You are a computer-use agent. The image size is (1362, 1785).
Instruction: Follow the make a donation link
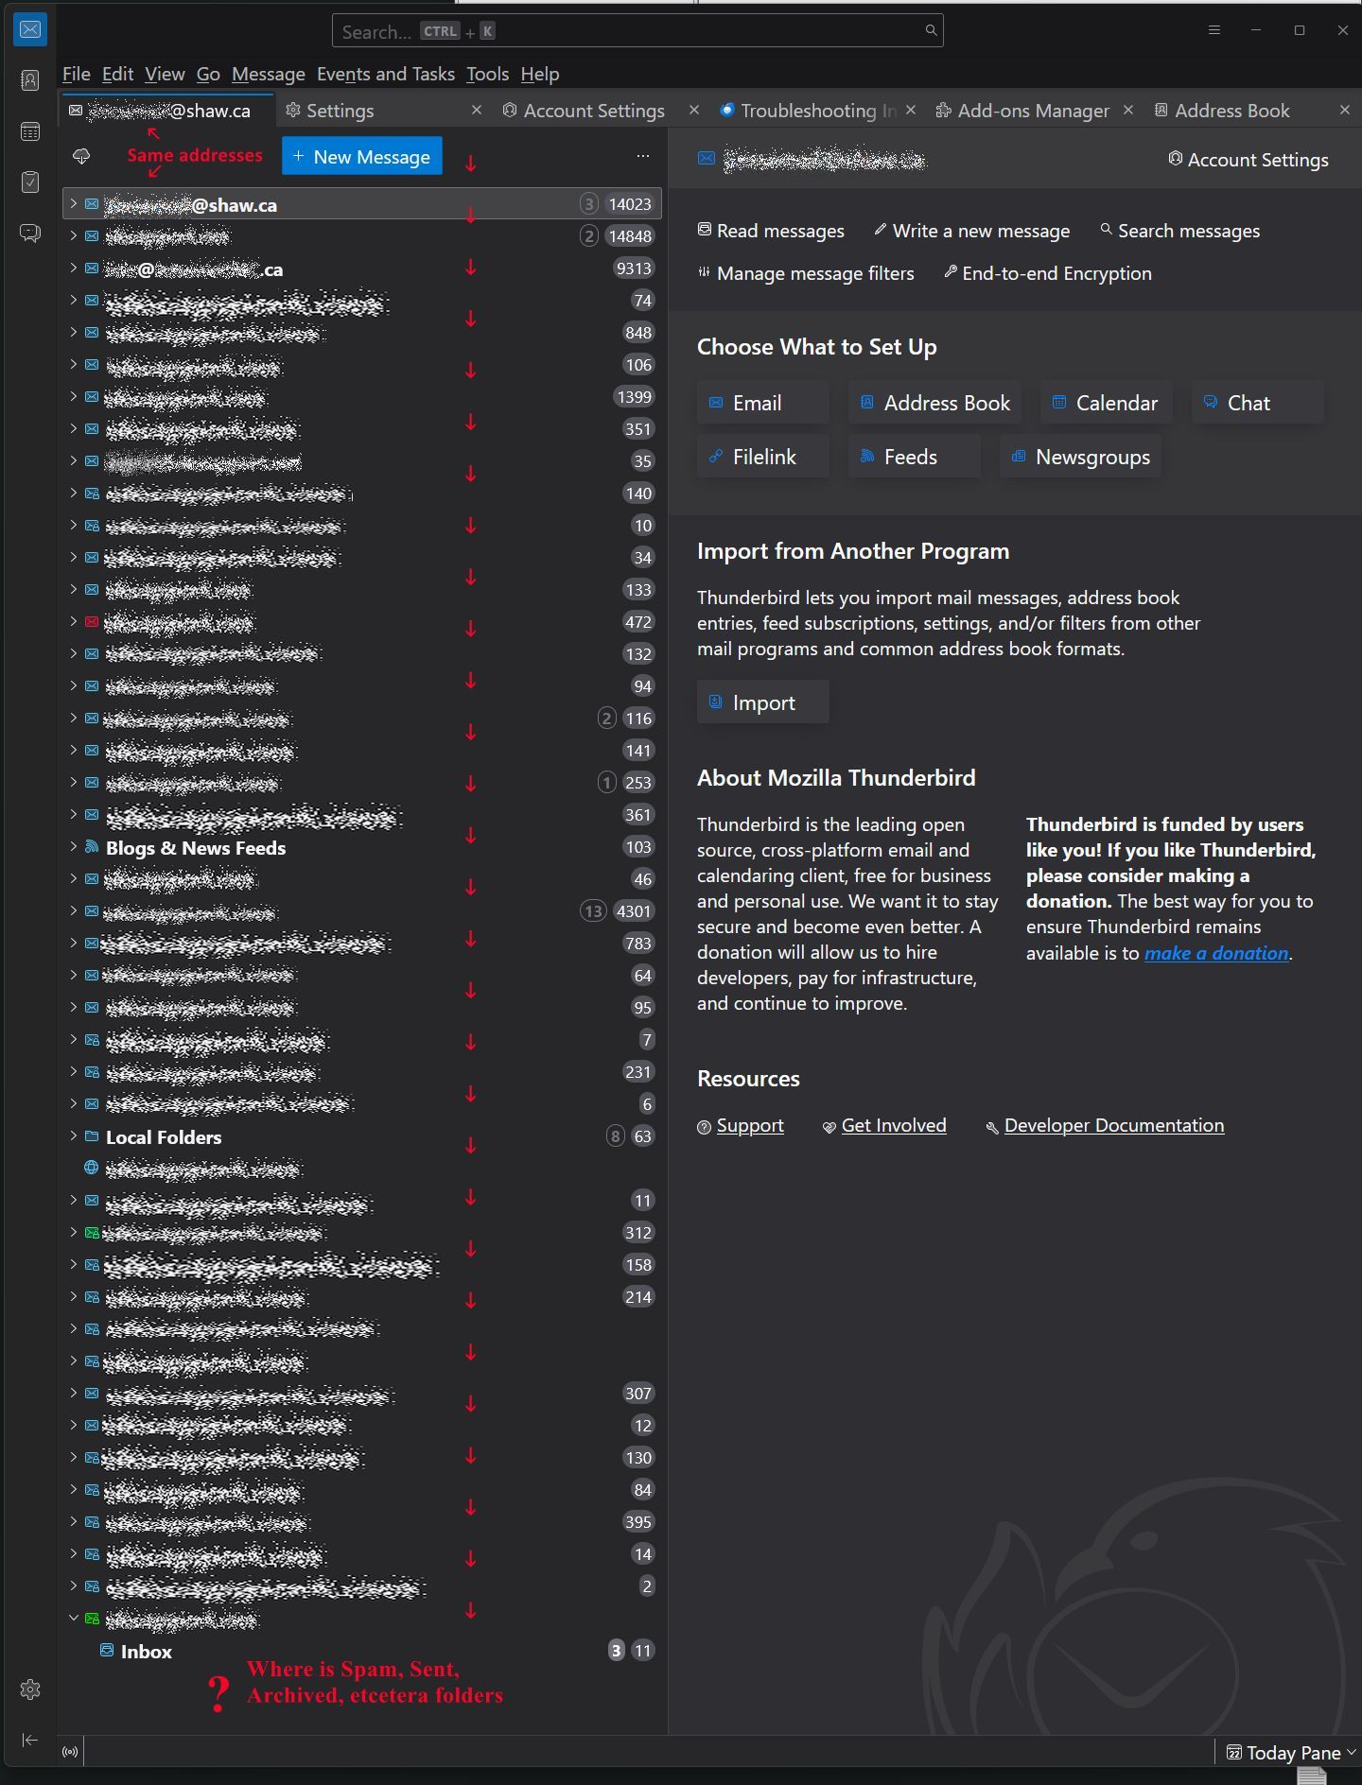pos(1215,953)
